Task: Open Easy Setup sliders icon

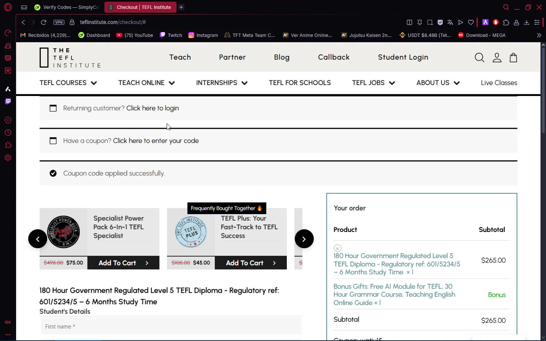Action: click(537, 22)
